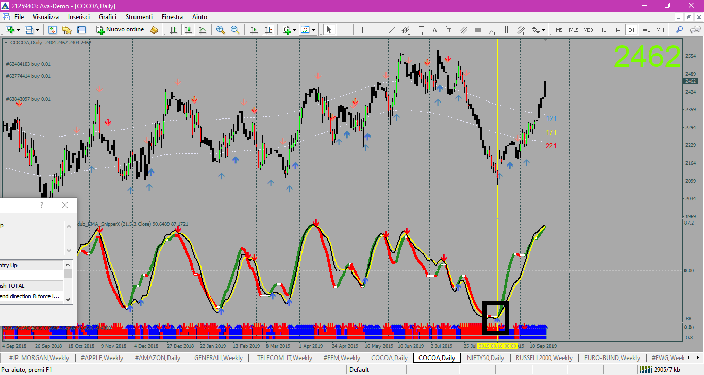Toggle chart shift
The width and height of the screenshot is (704, 375).
(x=268, y=30)
